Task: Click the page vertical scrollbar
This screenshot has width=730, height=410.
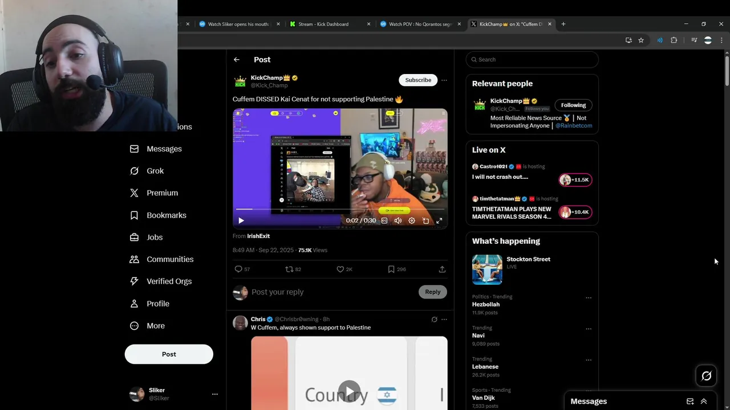Action: (727, 71)
